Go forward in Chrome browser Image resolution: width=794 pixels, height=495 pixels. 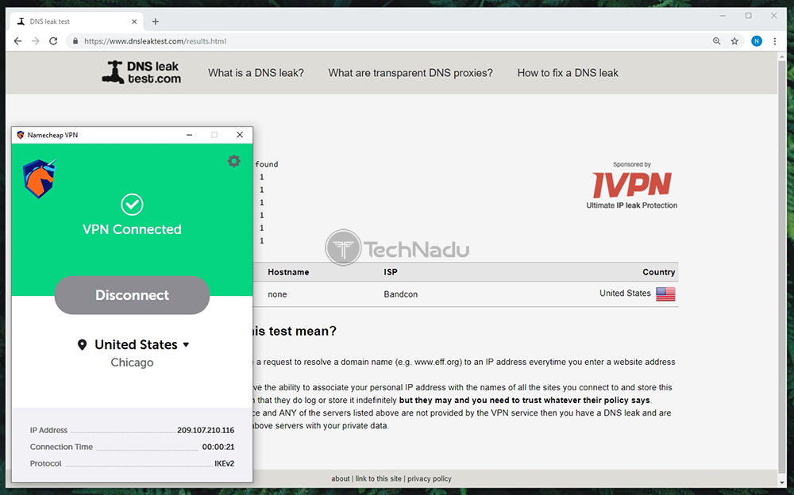(x=36, y=41)
